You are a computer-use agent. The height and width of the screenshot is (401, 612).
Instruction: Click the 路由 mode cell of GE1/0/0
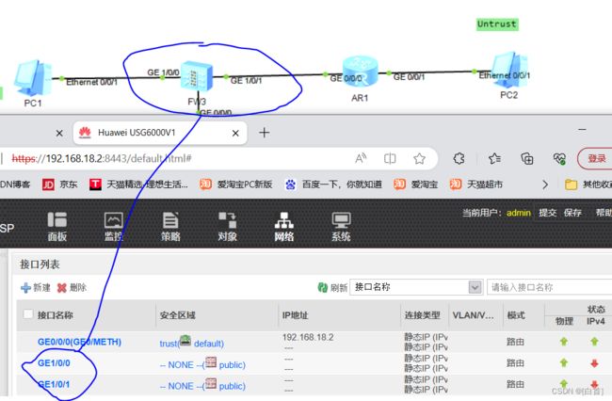[x=515, y=363]
